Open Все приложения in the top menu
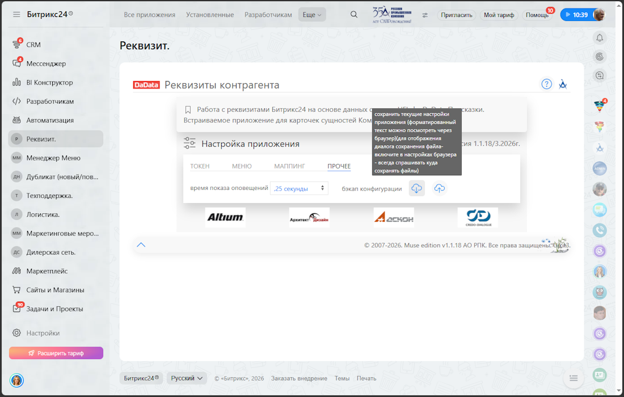 [x=149, y=15]
